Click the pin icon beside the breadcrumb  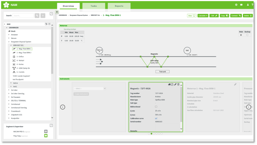tap(57, 12)
